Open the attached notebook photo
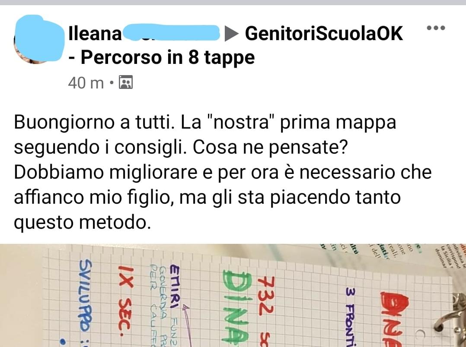The width and height of the screenshot is (466, 347). tap(233, 295)
